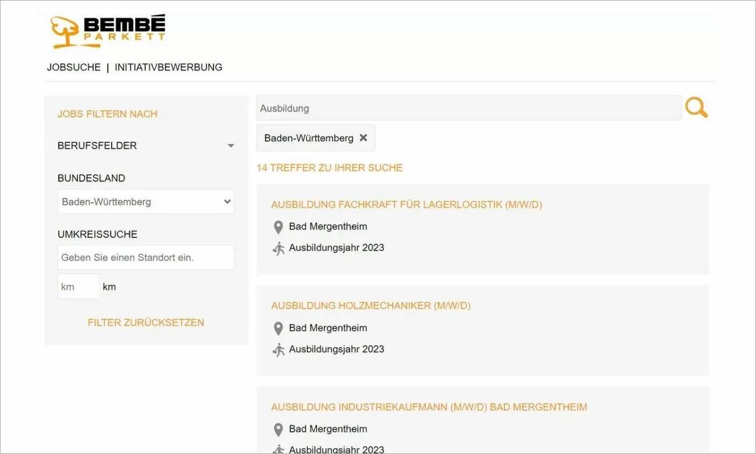Remove the Baden-Württemberg filter via its X icon
The image size is (756, 454).
tap(363, 138)
